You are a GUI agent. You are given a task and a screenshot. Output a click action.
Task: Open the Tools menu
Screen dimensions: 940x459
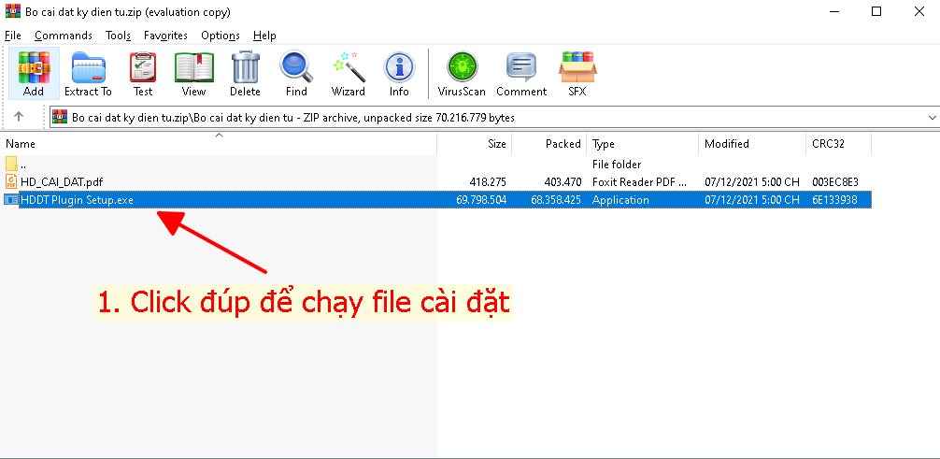coord(118,36)
